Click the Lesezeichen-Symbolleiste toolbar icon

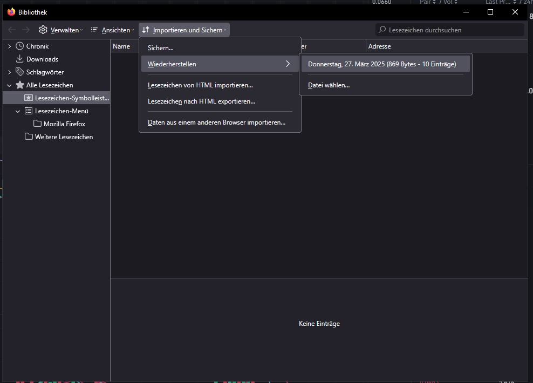[x=29, y=98]
